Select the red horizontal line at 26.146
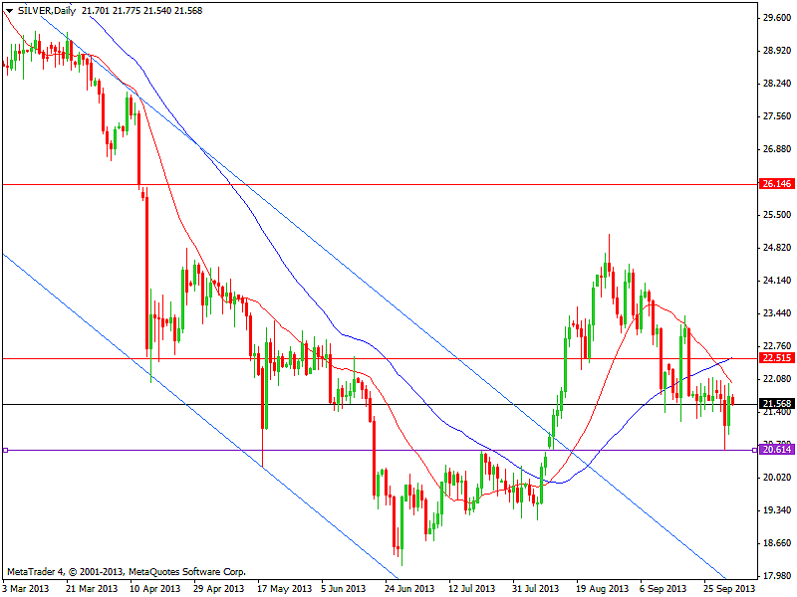 click(x=398, y=185)
